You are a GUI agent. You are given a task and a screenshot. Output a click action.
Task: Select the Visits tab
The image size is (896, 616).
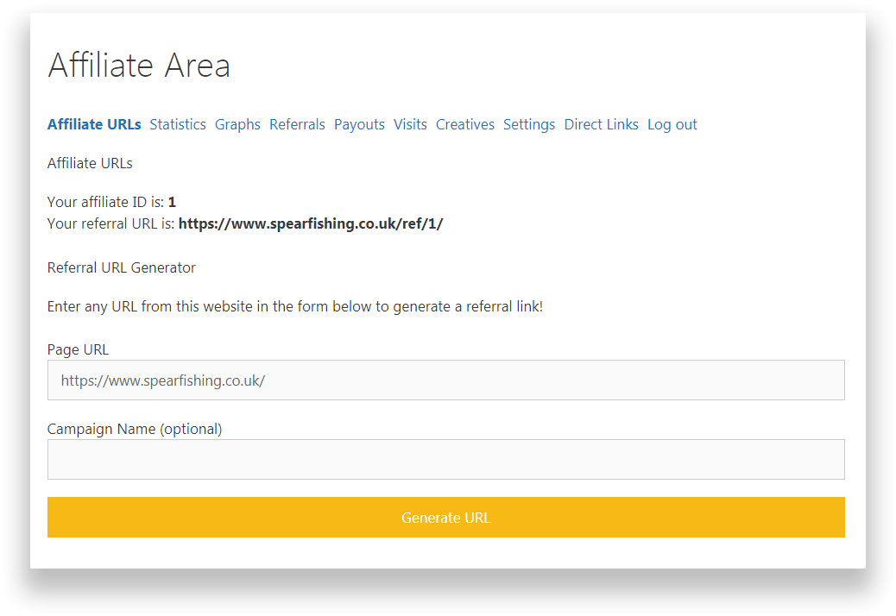410,124
